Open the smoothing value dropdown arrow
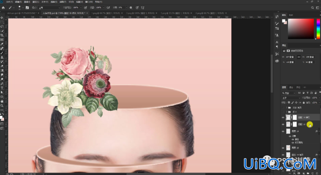This screenshot has height=175, width=321. point(126,8)
